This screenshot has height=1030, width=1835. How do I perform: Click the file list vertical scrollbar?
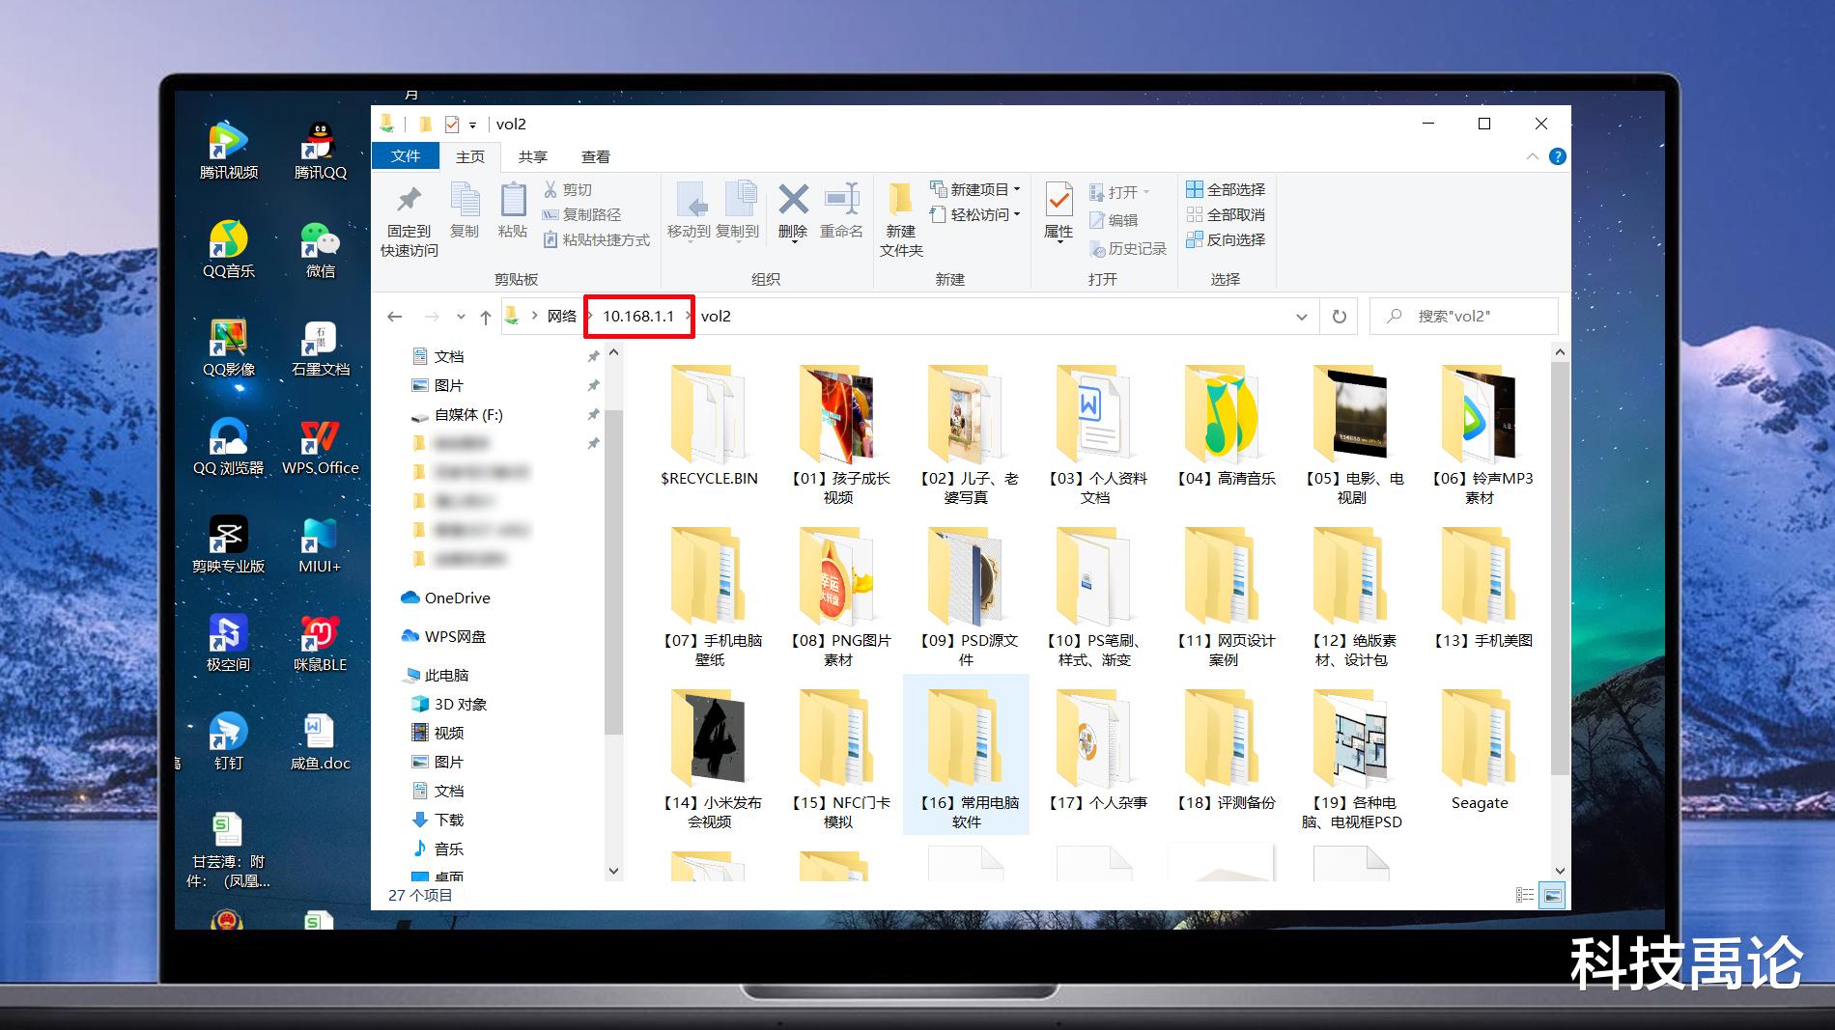[1560, 570]
